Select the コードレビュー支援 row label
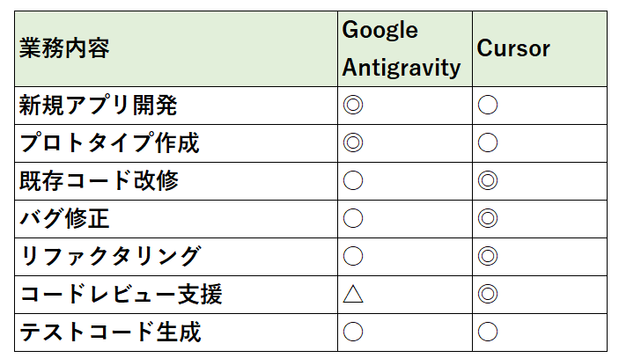The height and width of the screenshot is (358, 619). coord(121,294)
